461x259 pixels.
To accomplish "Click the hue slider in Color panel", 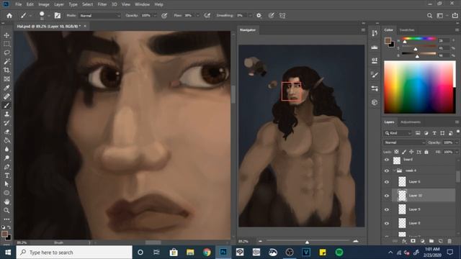I will click(x=419, y=38).
